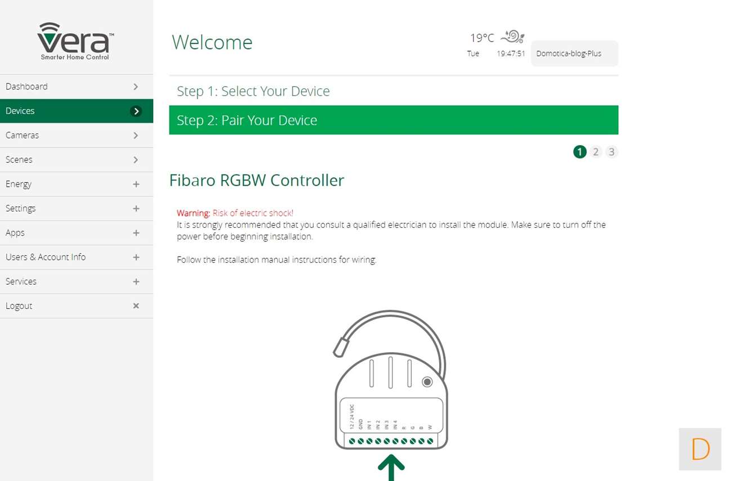Collapse back to Step 1: Select Your Device
Viewport: 732px width, 481px height.
click(253, 91)
